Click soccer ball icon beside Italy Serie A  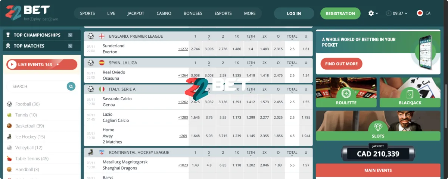pos(91,89)
